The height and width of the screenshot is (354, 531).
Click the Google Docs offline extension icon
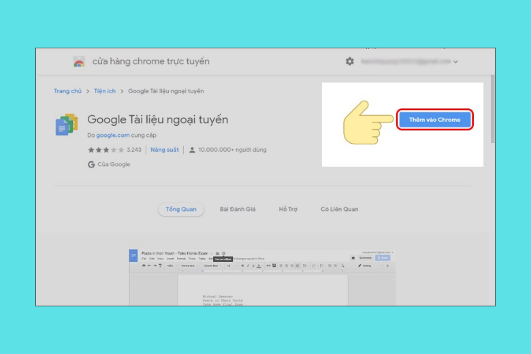click(x=67, y=125)
